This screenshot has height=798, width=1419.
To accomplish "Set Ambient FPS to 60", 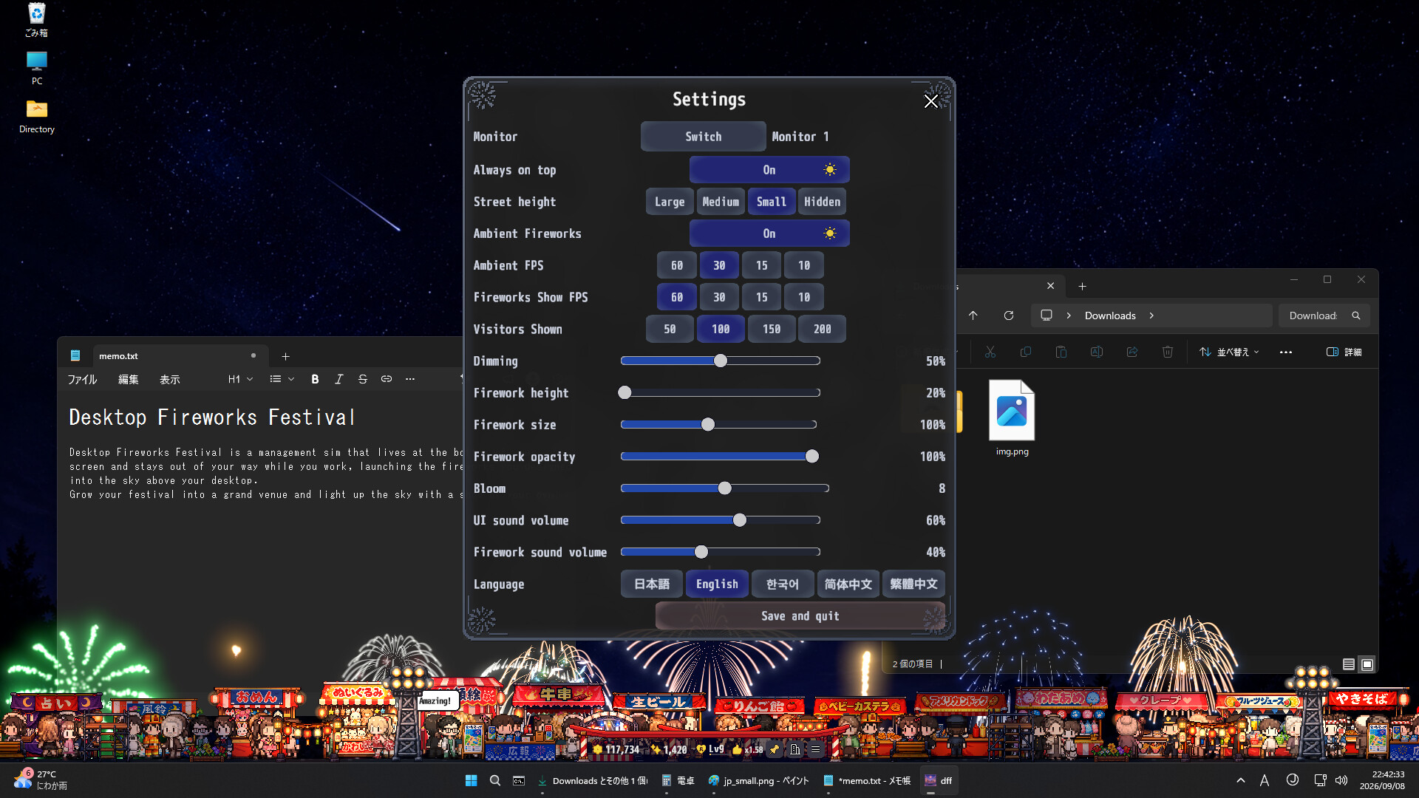I will 677,265.
